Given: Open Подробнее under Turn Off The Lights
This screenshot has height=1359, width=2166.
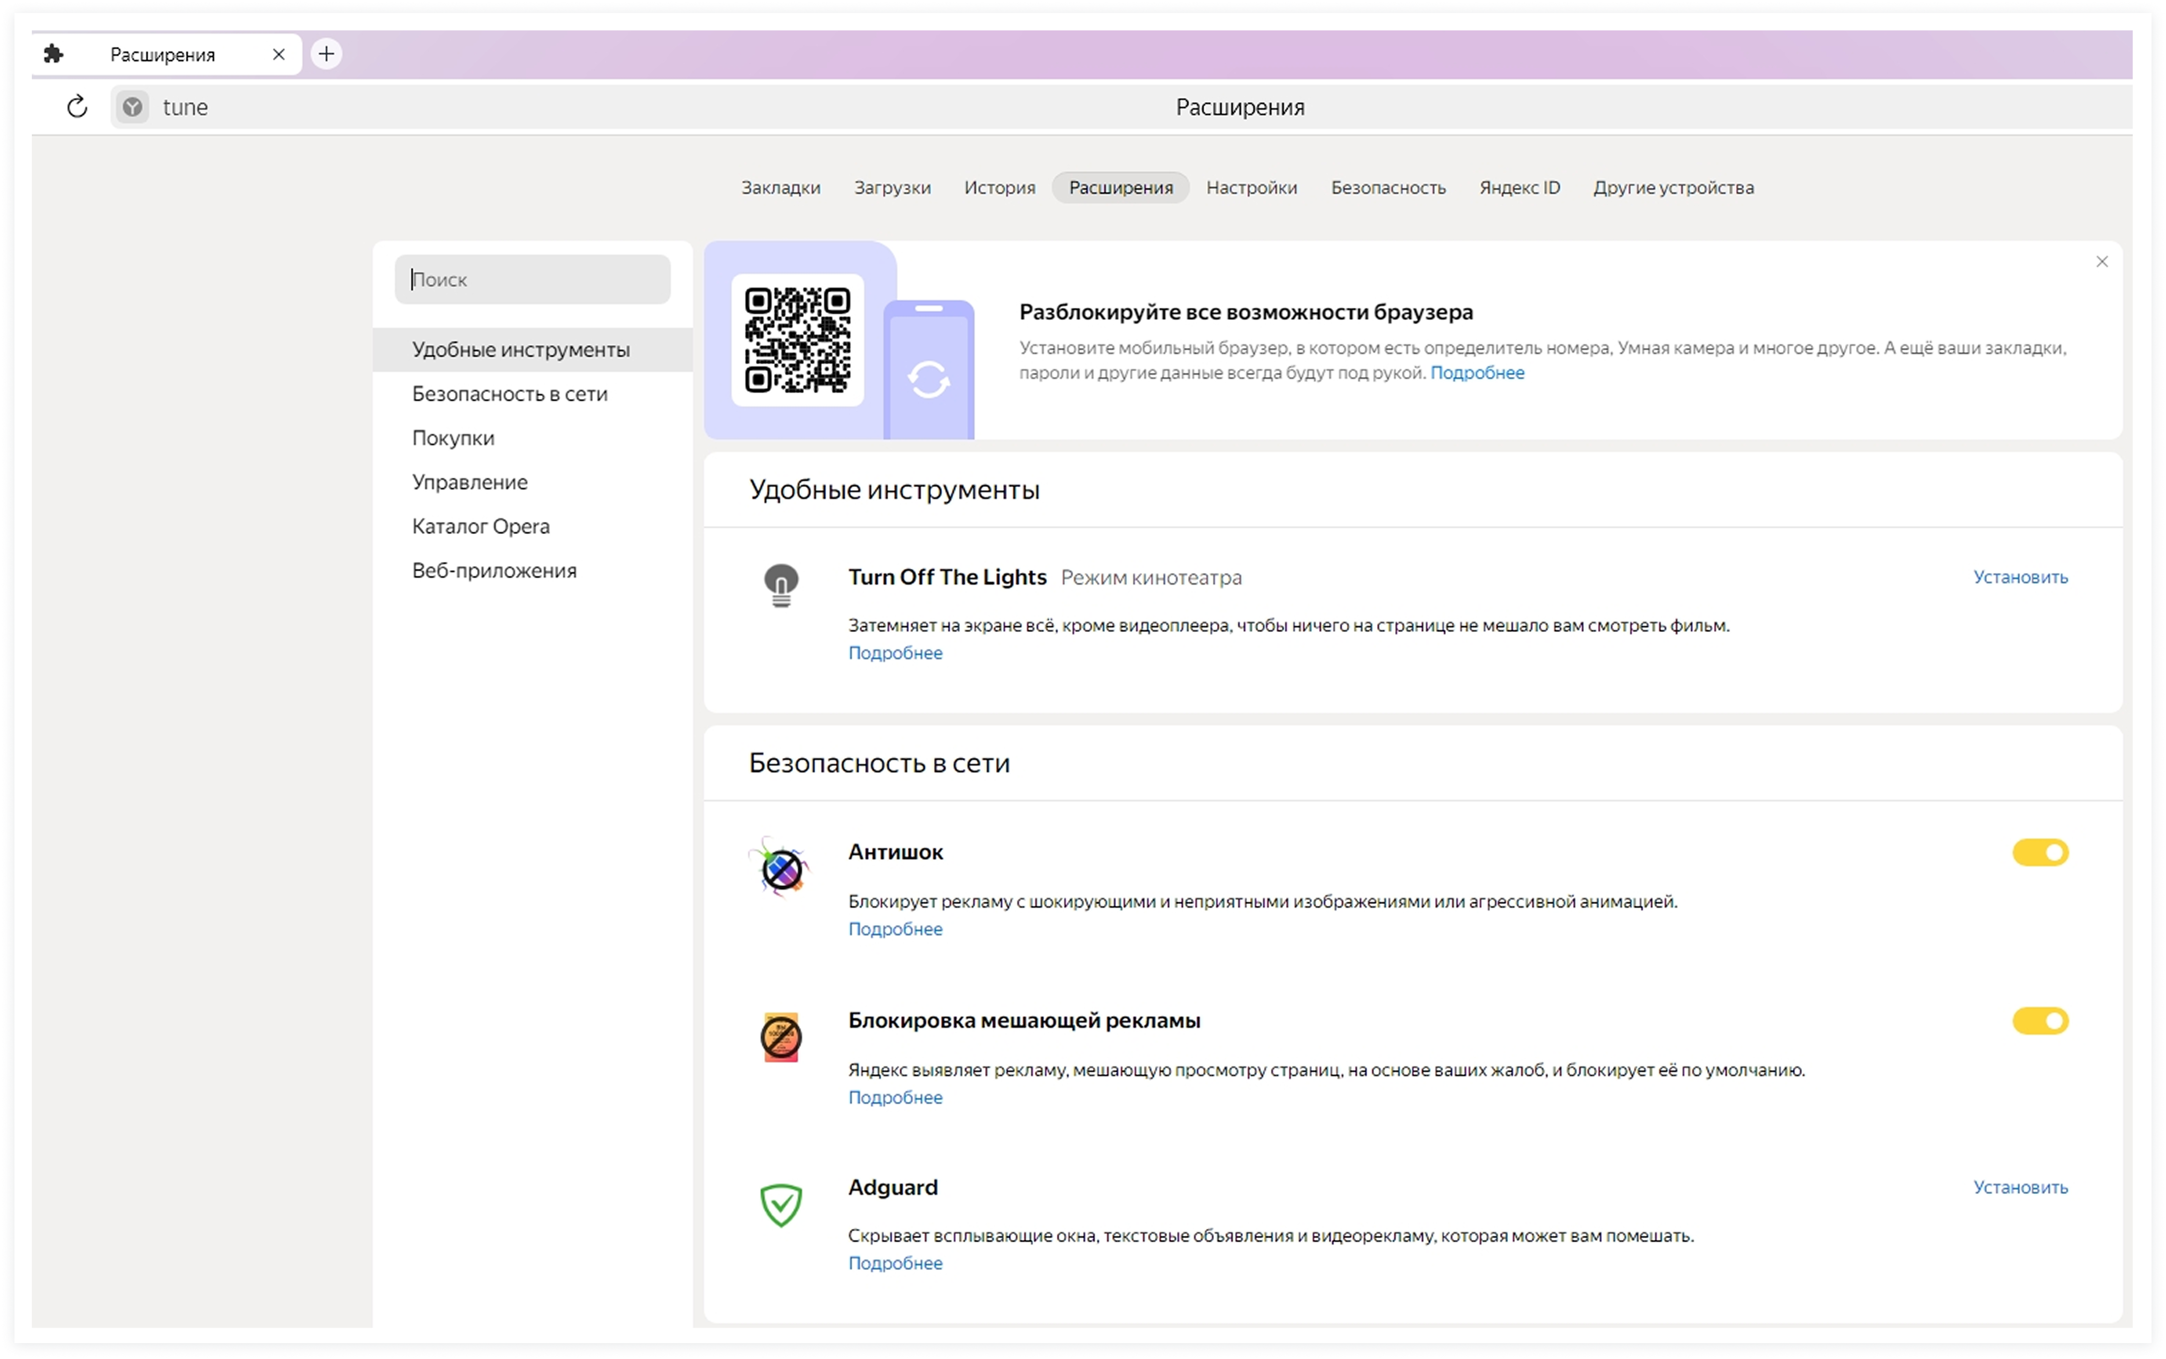Looking at the screenshot, I should [895, 653].
